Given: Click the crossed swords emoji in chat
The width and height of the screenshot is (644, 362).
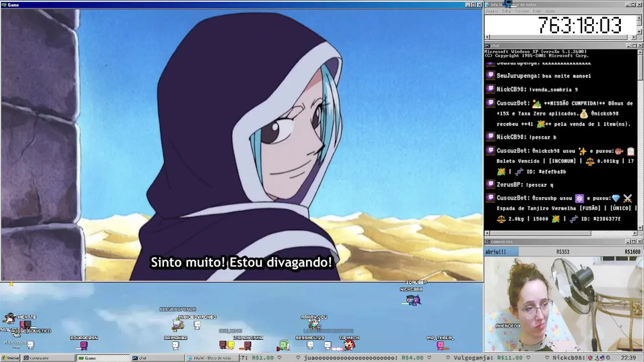Looking at the screenshot, I should click(627, 199).
